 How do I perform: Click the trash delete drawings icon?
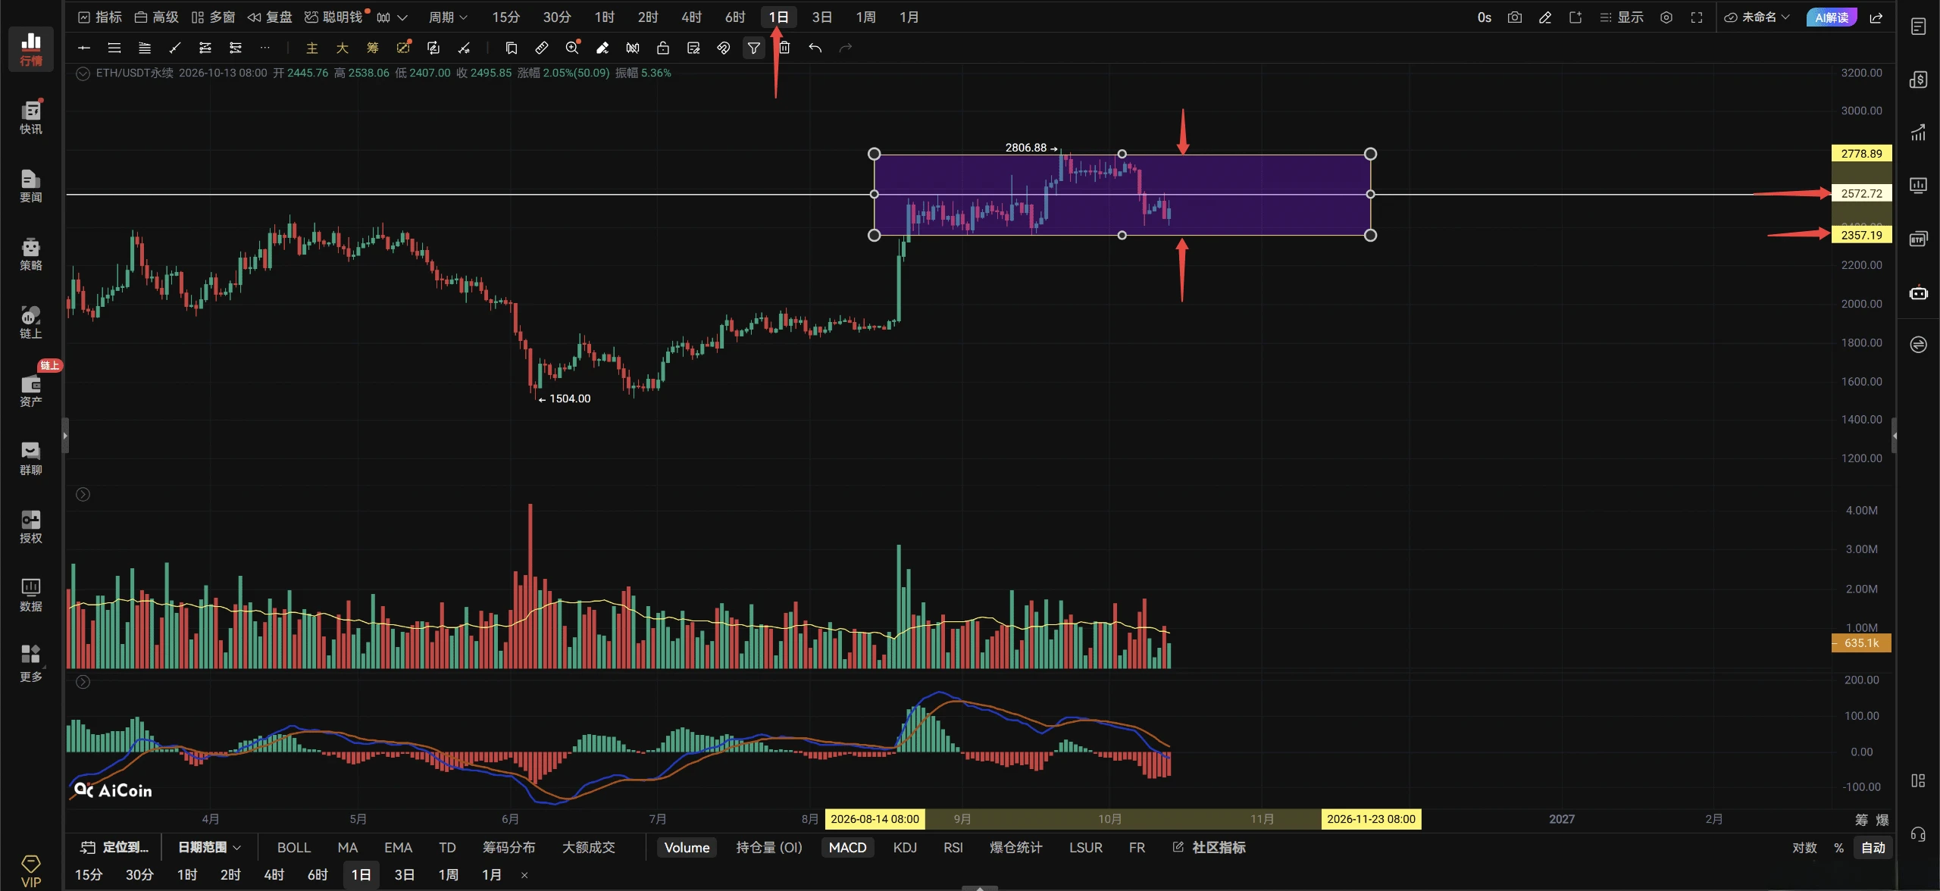point(784,48)
